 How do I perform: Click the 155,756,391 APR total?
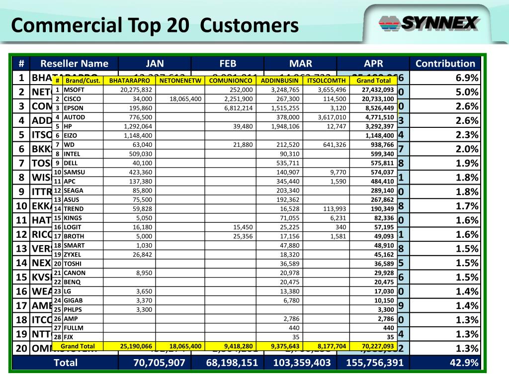[x=375, y=363]
